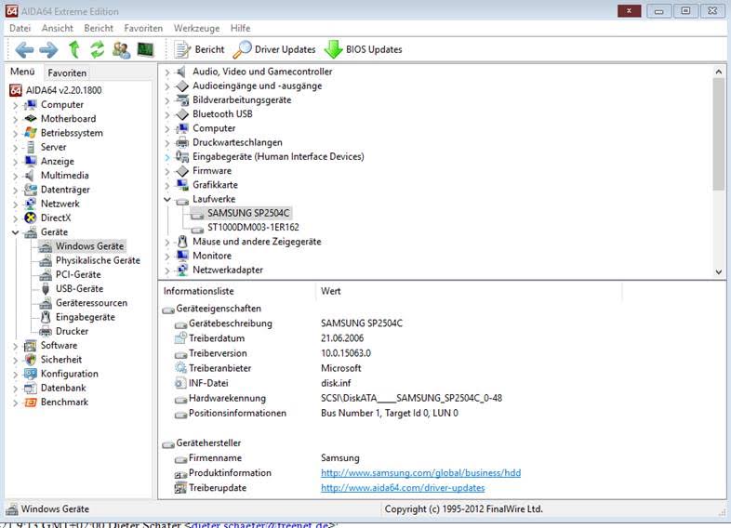This screenshot has height=528, width=731.
Task: Open Bericht report from the toolbar
Action: coord(199,49)
